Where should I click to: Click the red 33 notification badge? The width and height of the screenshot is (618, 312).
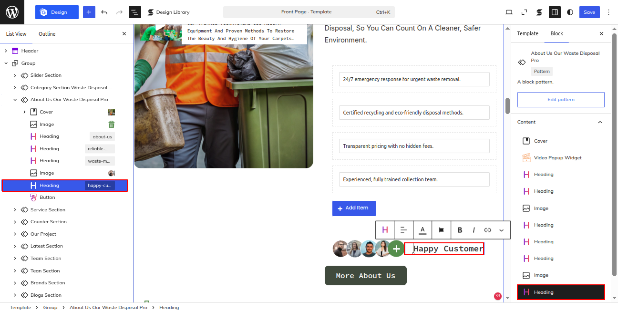498,296
